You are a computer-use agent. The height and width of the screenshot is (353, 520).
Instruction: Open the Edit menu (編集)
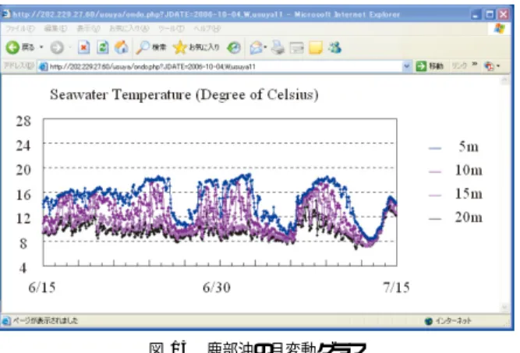(55, 29)
